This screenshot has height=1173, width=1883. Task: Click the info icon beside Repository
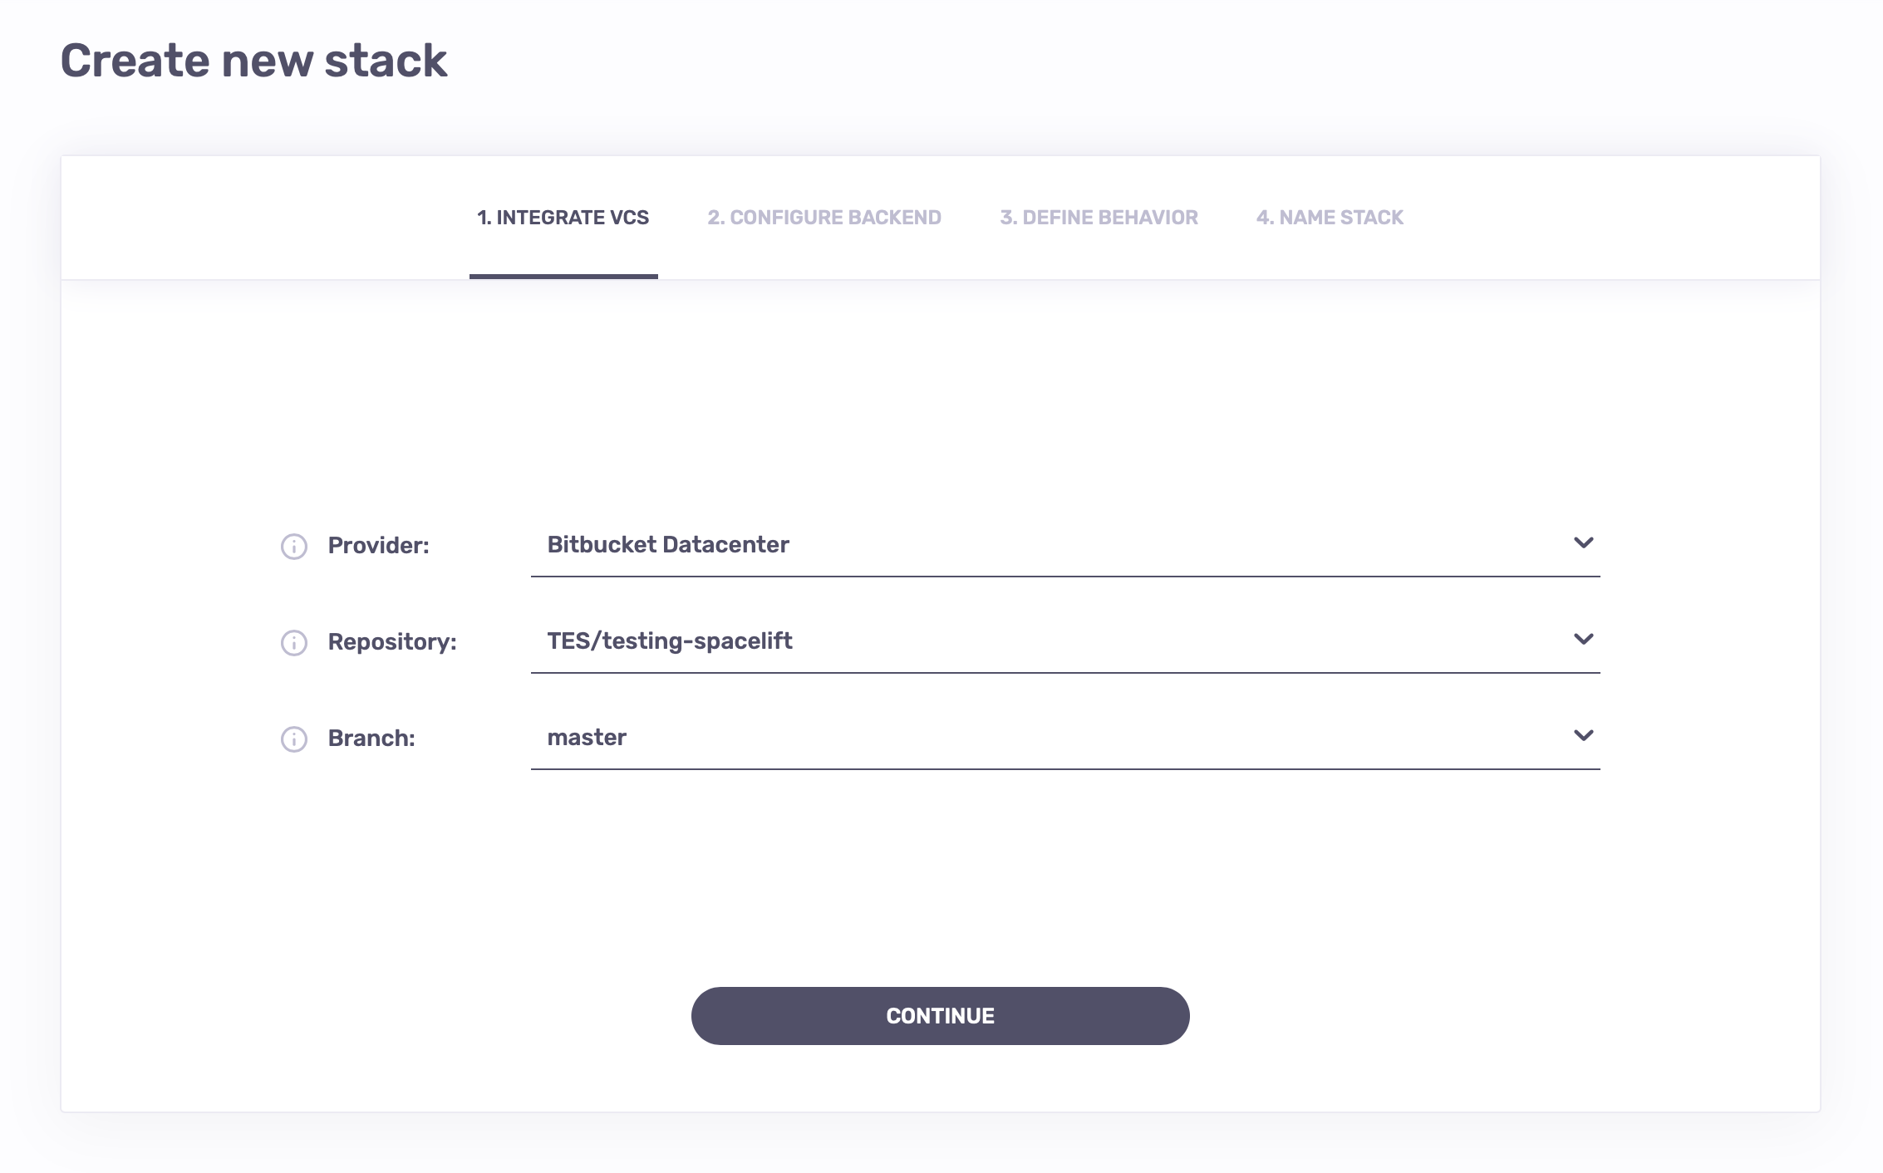pyautogui.click(x=293, y=641)
